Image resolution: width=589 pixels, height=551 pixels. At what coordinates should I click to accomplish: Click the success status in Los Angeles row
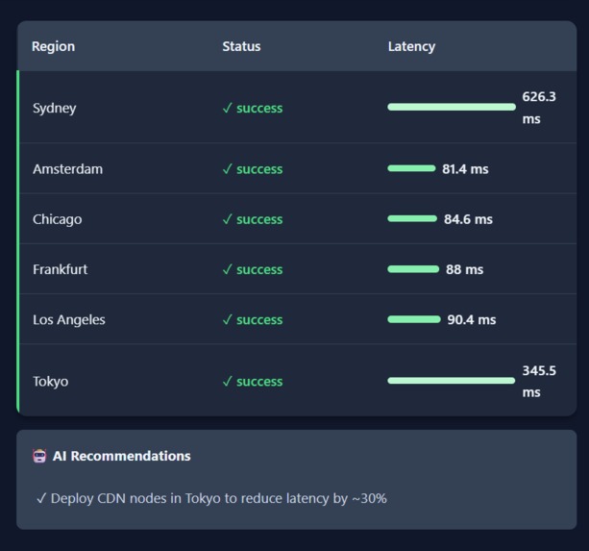[253, 320]
